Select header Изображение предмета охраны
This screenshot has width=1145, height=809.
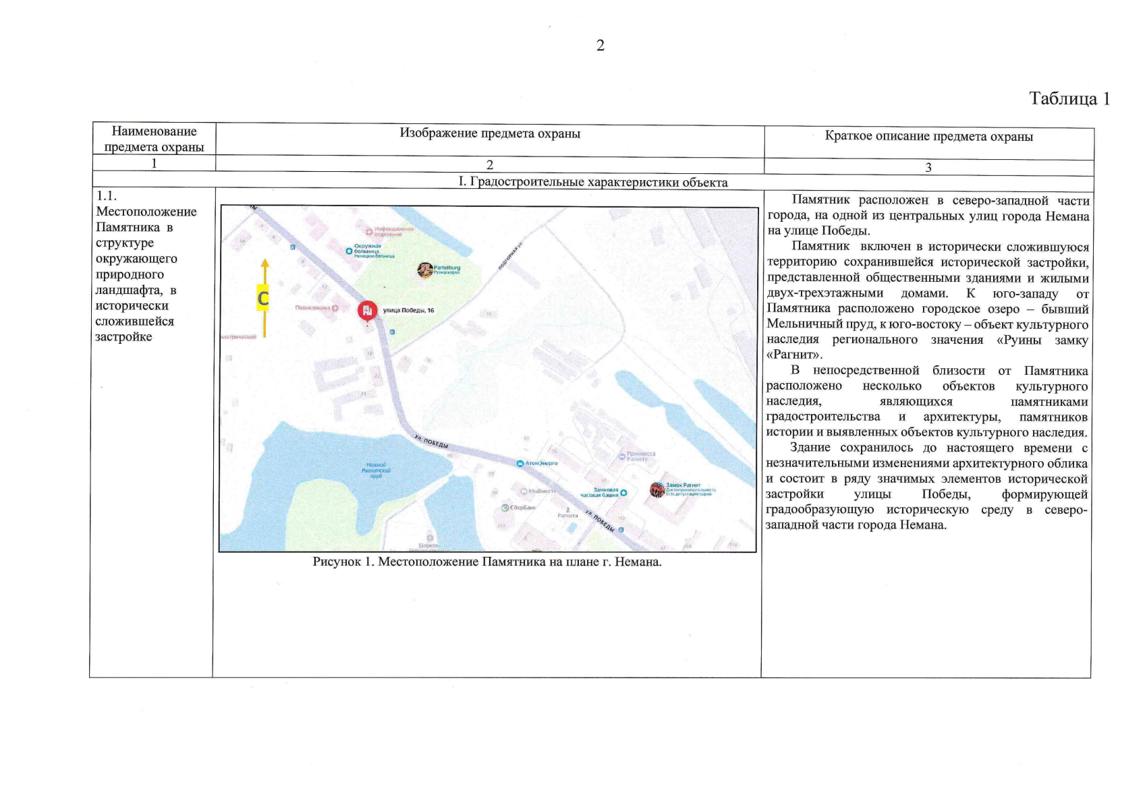coord(490,133)
